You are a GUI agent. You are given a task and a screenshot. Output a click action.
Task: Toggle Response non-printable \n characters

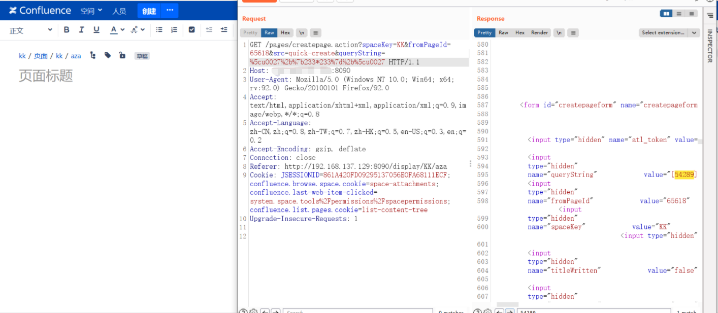pos(559,32)
